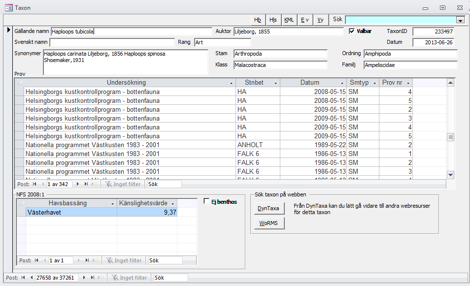The width and height of the screenshot is (470, 286).
Task: Click the Vy button
Action: [320, 20]
